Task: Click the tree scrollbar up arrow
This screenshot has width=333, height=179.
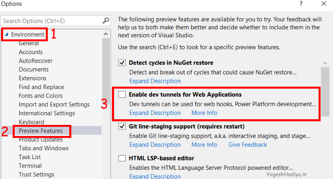Action: 106,34
